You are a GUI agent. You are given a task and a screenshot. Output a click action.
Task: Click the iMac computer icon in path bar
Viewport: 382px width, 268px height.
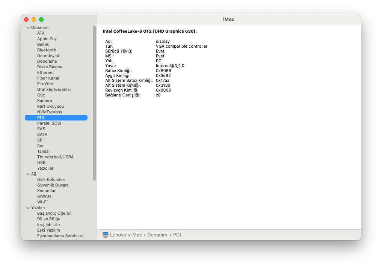[106, 235]
